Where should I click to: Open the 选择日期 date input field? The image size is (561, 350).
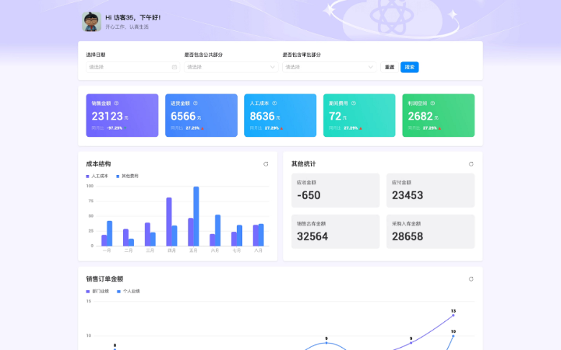(x=132, y=67)
